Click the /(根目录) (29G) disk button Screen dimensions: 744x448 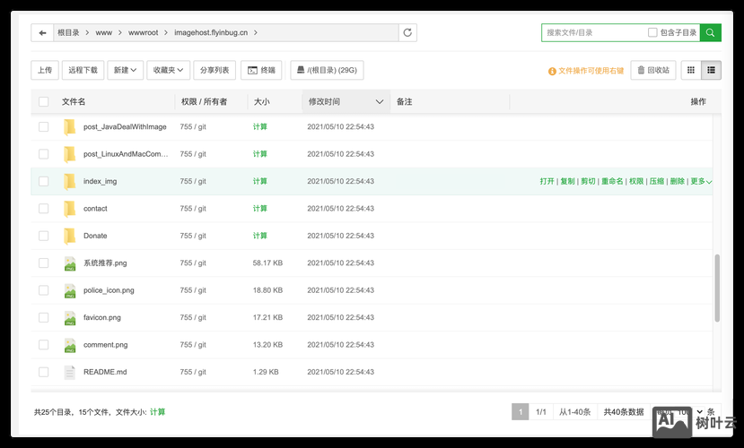point(327,70)
